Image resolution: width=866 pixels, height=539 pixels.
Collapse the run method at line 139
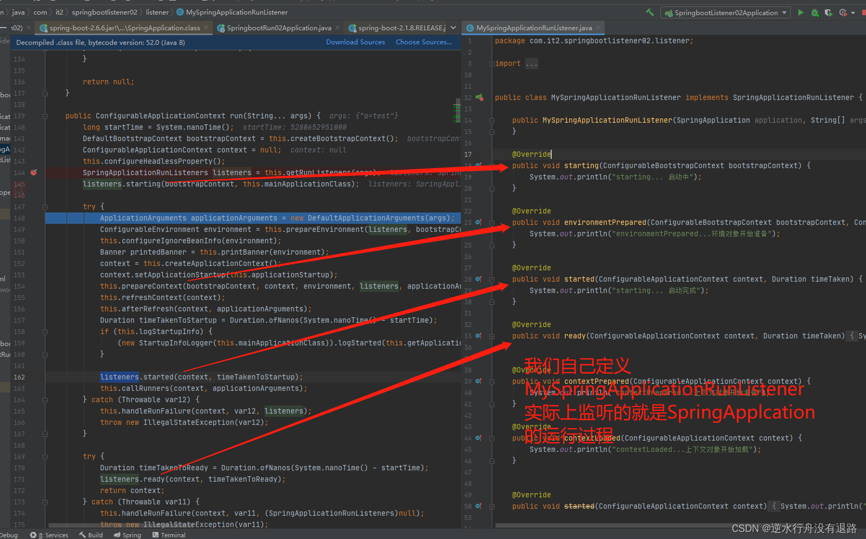click(x=45, y=116)
